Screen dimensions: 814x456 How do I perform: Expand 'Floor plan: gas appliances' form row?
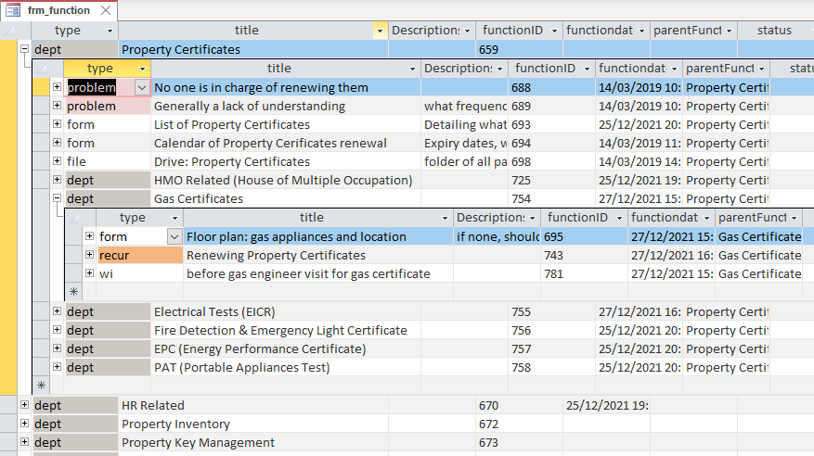(x=89, y=236)
